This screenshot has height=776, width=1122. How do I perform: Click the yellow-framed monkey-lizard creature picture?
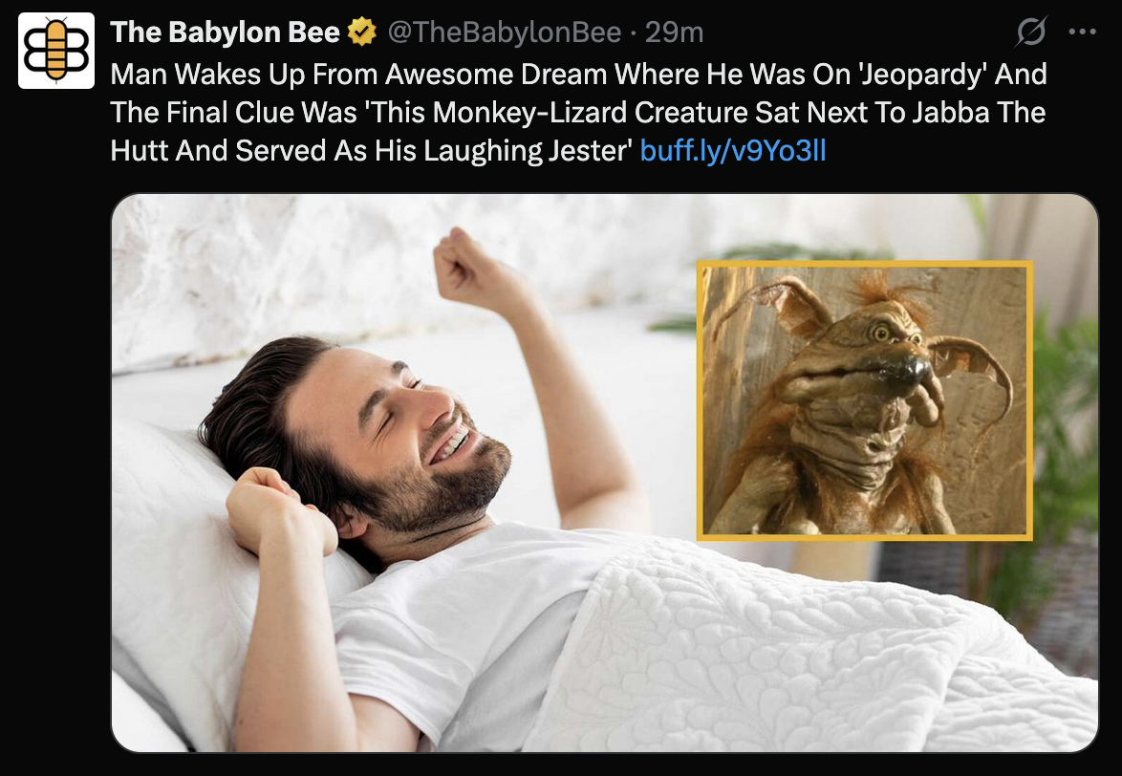coord(864,400)
